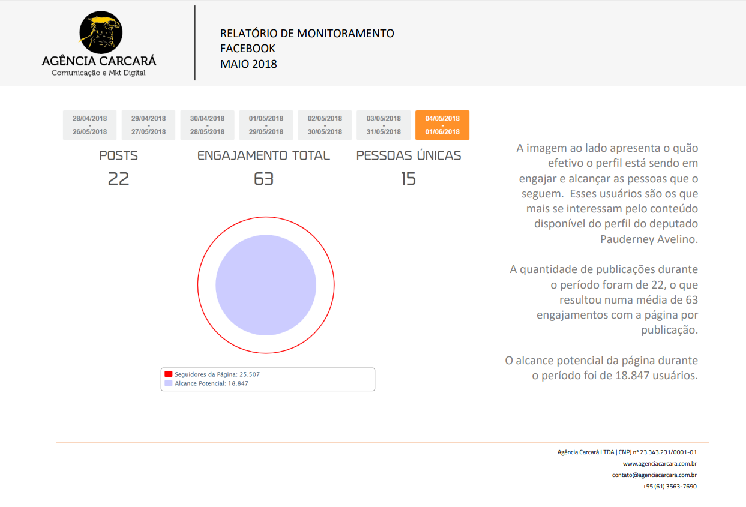This screenshot has width=746, height=507.
Task: Click the 'Alcance Potencial: 18.847' legend text
Action: pos(211,383)
